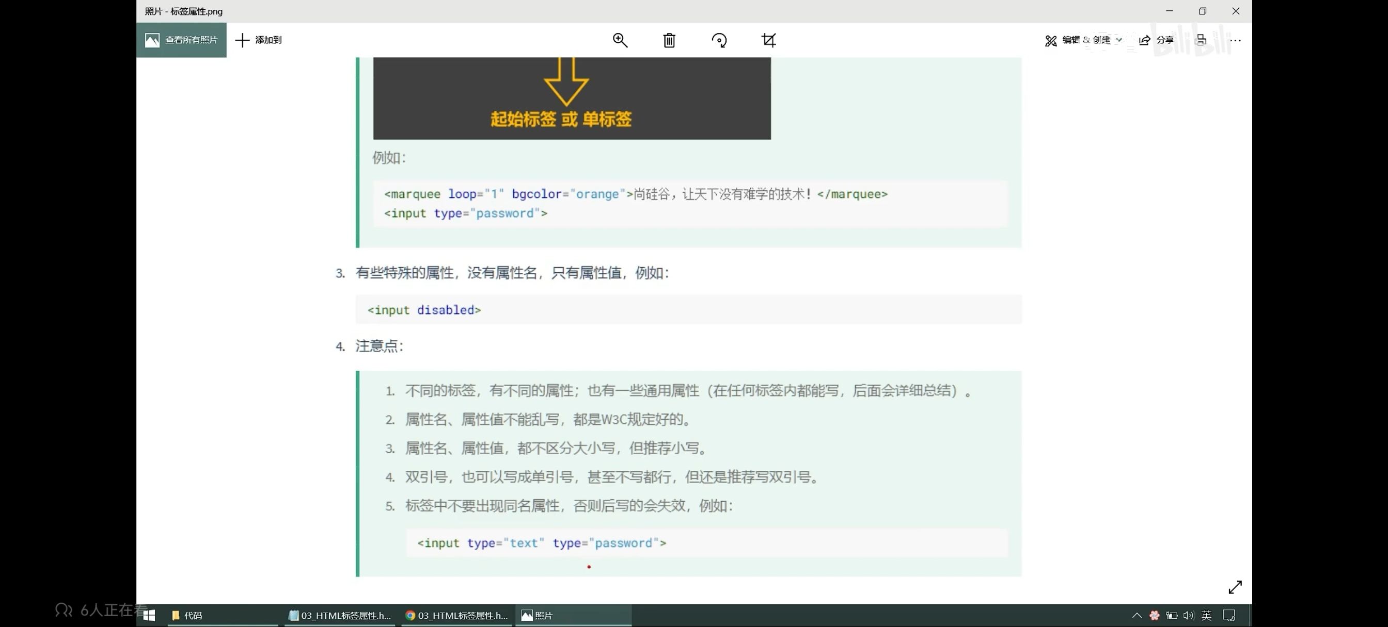This screenshot has height=627, width=1388.
Task: Open the see more (...) menu
Action: coord(1235,40)
